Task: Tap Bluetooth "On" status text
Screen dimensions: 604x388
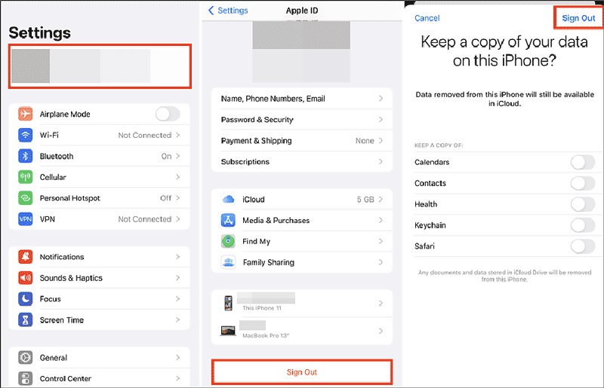Action: coord(166,156)
